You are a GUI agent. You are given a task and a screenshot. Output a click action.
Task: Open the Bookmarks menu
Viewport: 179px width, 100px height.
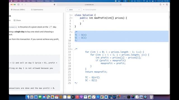40,1
